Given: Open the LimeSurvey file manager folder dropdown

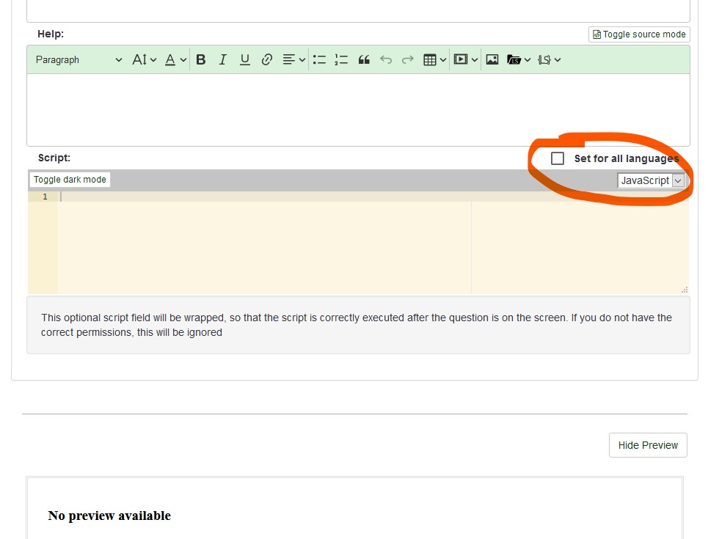Looking at the screenshot, I should (519, 59).
